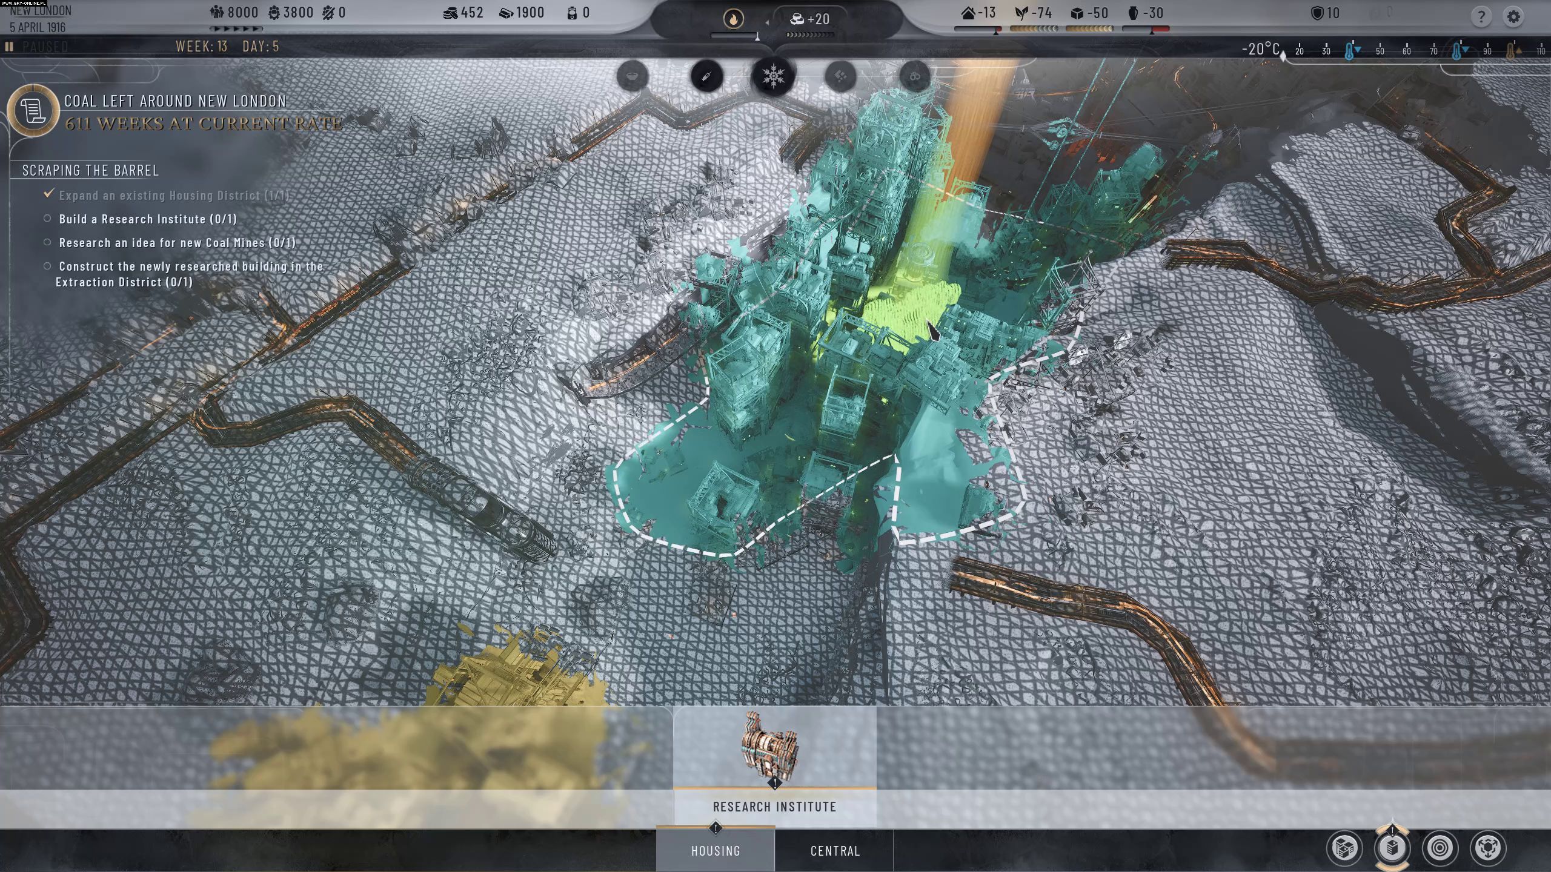Open the generator flame control
This screenshot has height=872, width=1551.
coord(734,19)
